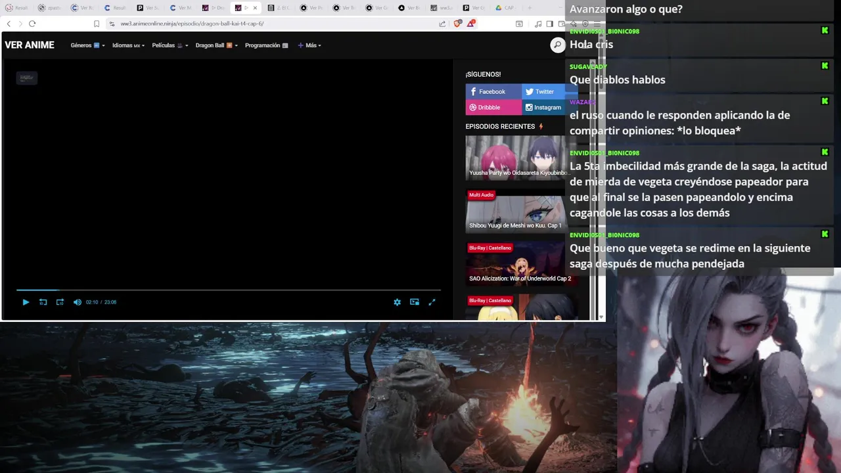Expand Más dropdown menu
Viewport: 841px width, 473px height.
pyautogui.click(x=309, y=45)
